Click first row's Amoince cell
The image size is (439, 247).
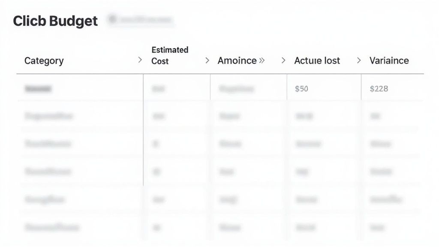click(x=236, y=89)
